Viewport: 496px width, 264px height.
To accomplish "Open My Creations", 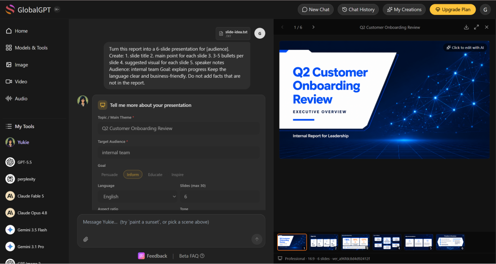I will [404, 10].
